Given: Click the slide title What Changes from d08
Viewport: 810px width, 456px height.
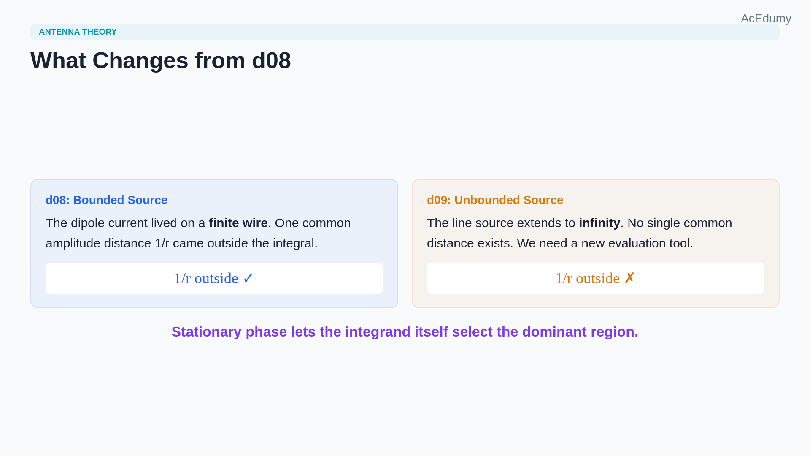Looking at the screenshot, I should [161, 60].
